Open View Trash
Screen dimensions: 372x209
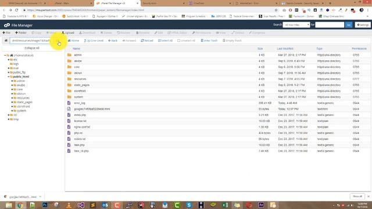point(209,41)
